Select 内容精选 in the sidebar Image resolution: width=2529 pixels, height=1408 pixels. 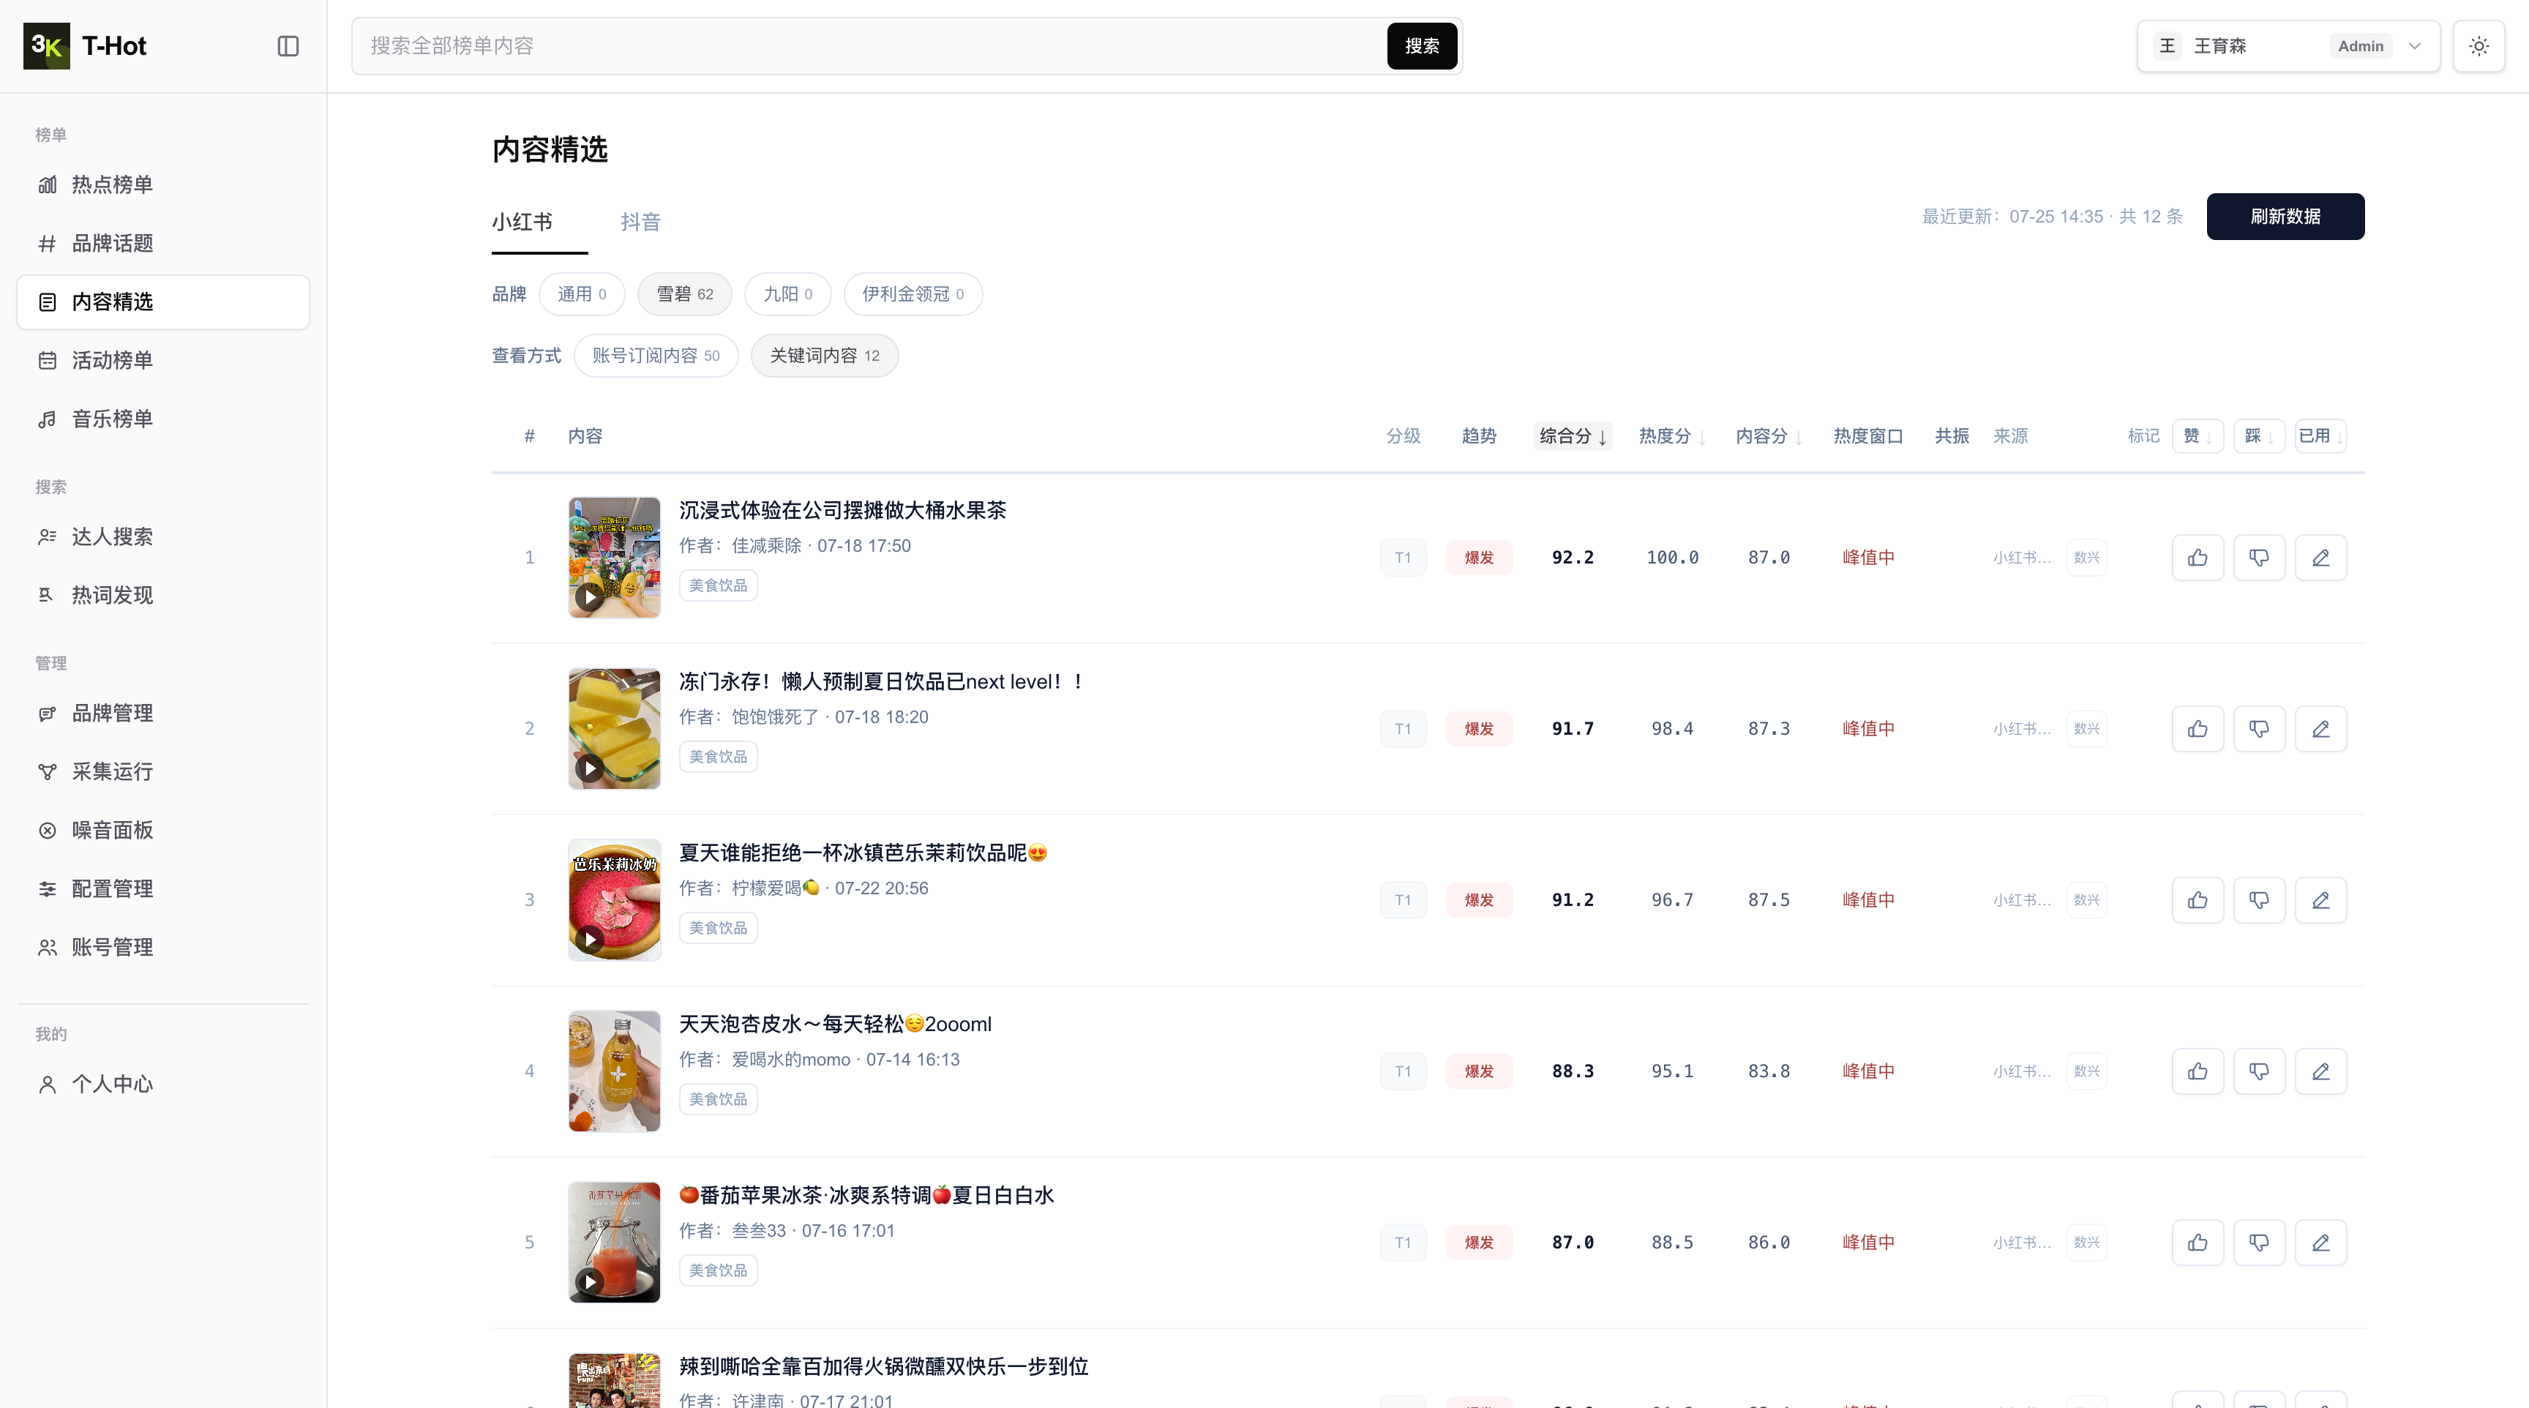click(163, 302)
